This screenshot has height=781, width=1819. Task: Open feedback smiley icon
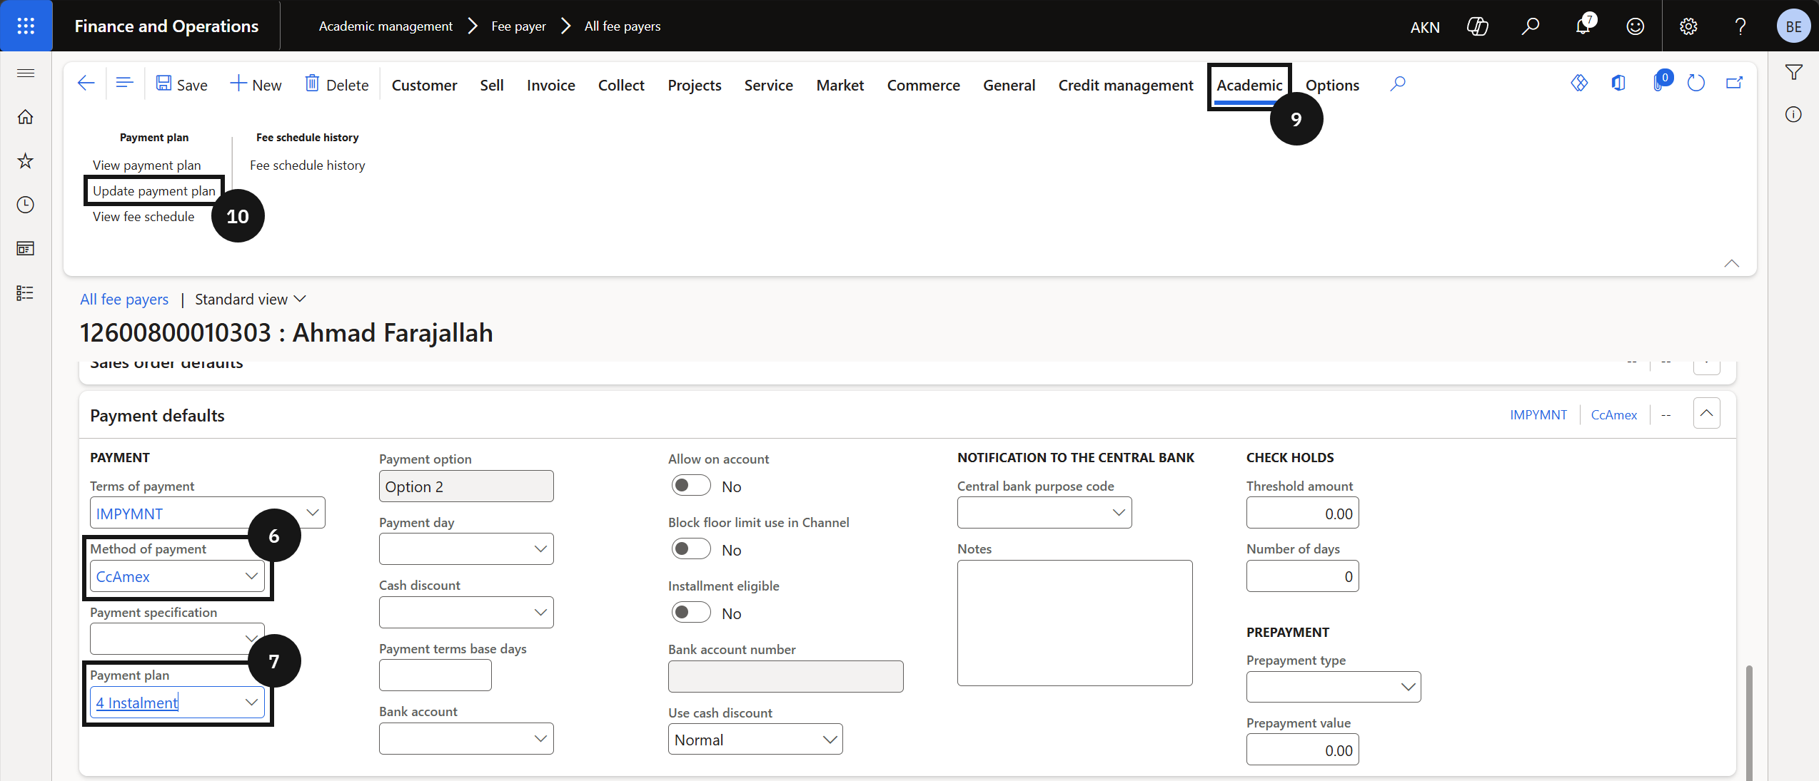pyautogui.click(x=1636, y=26)
